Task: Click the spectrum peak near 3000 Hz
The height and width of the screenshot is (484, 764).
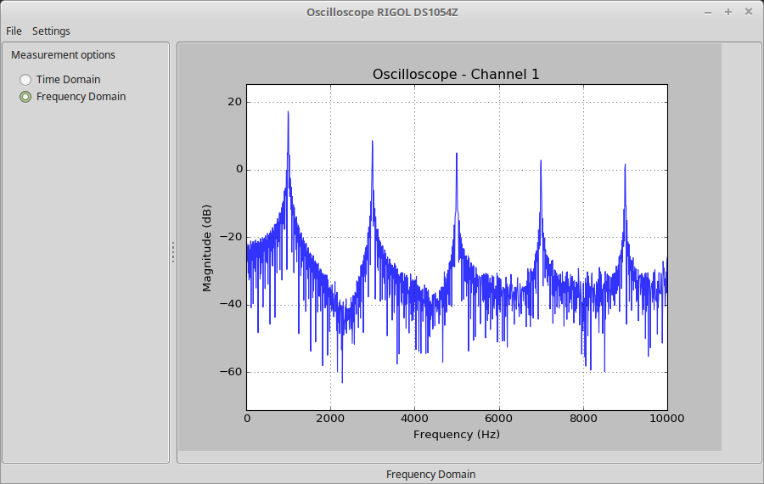Action: (x=372, y=144)
